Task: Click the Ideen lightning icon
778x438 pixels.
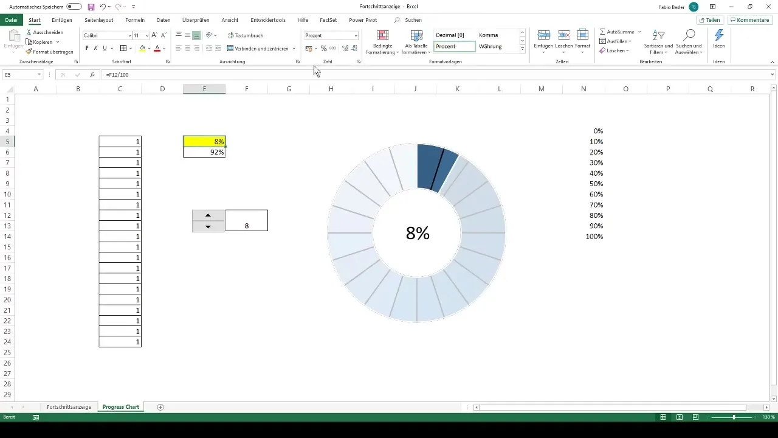Action: point(719,35)
